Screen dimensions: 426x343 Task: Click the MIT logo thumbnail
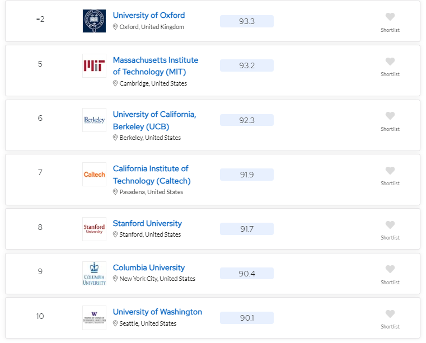click(94, 65)
